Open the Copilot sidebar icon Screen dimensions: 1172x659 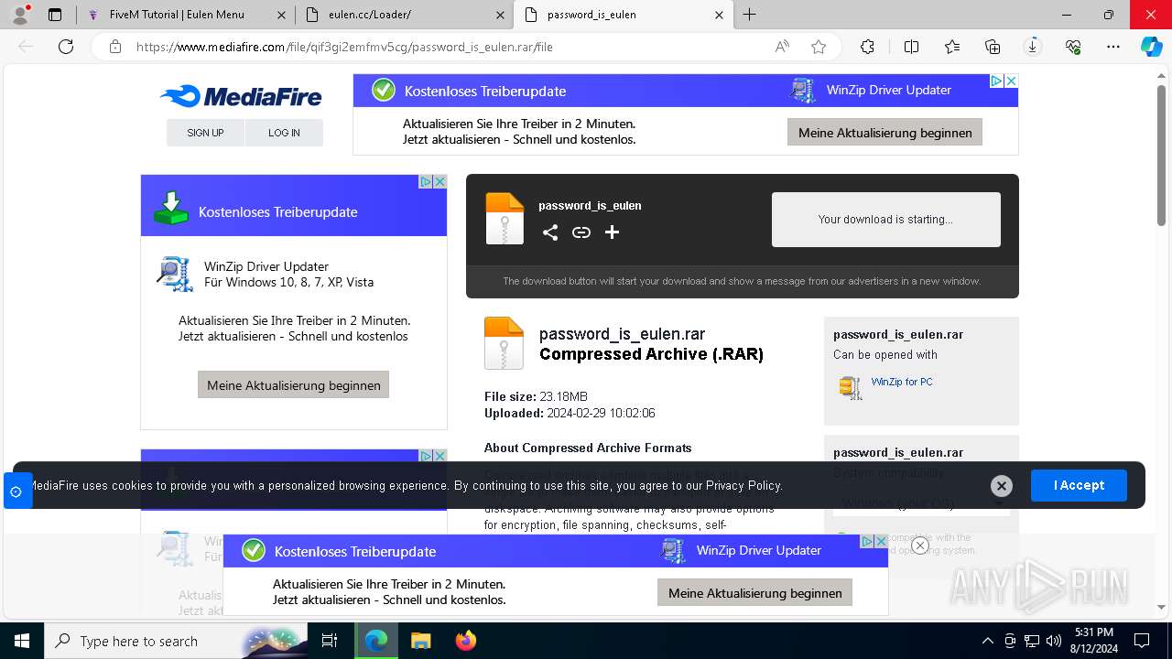point(1151,47)
